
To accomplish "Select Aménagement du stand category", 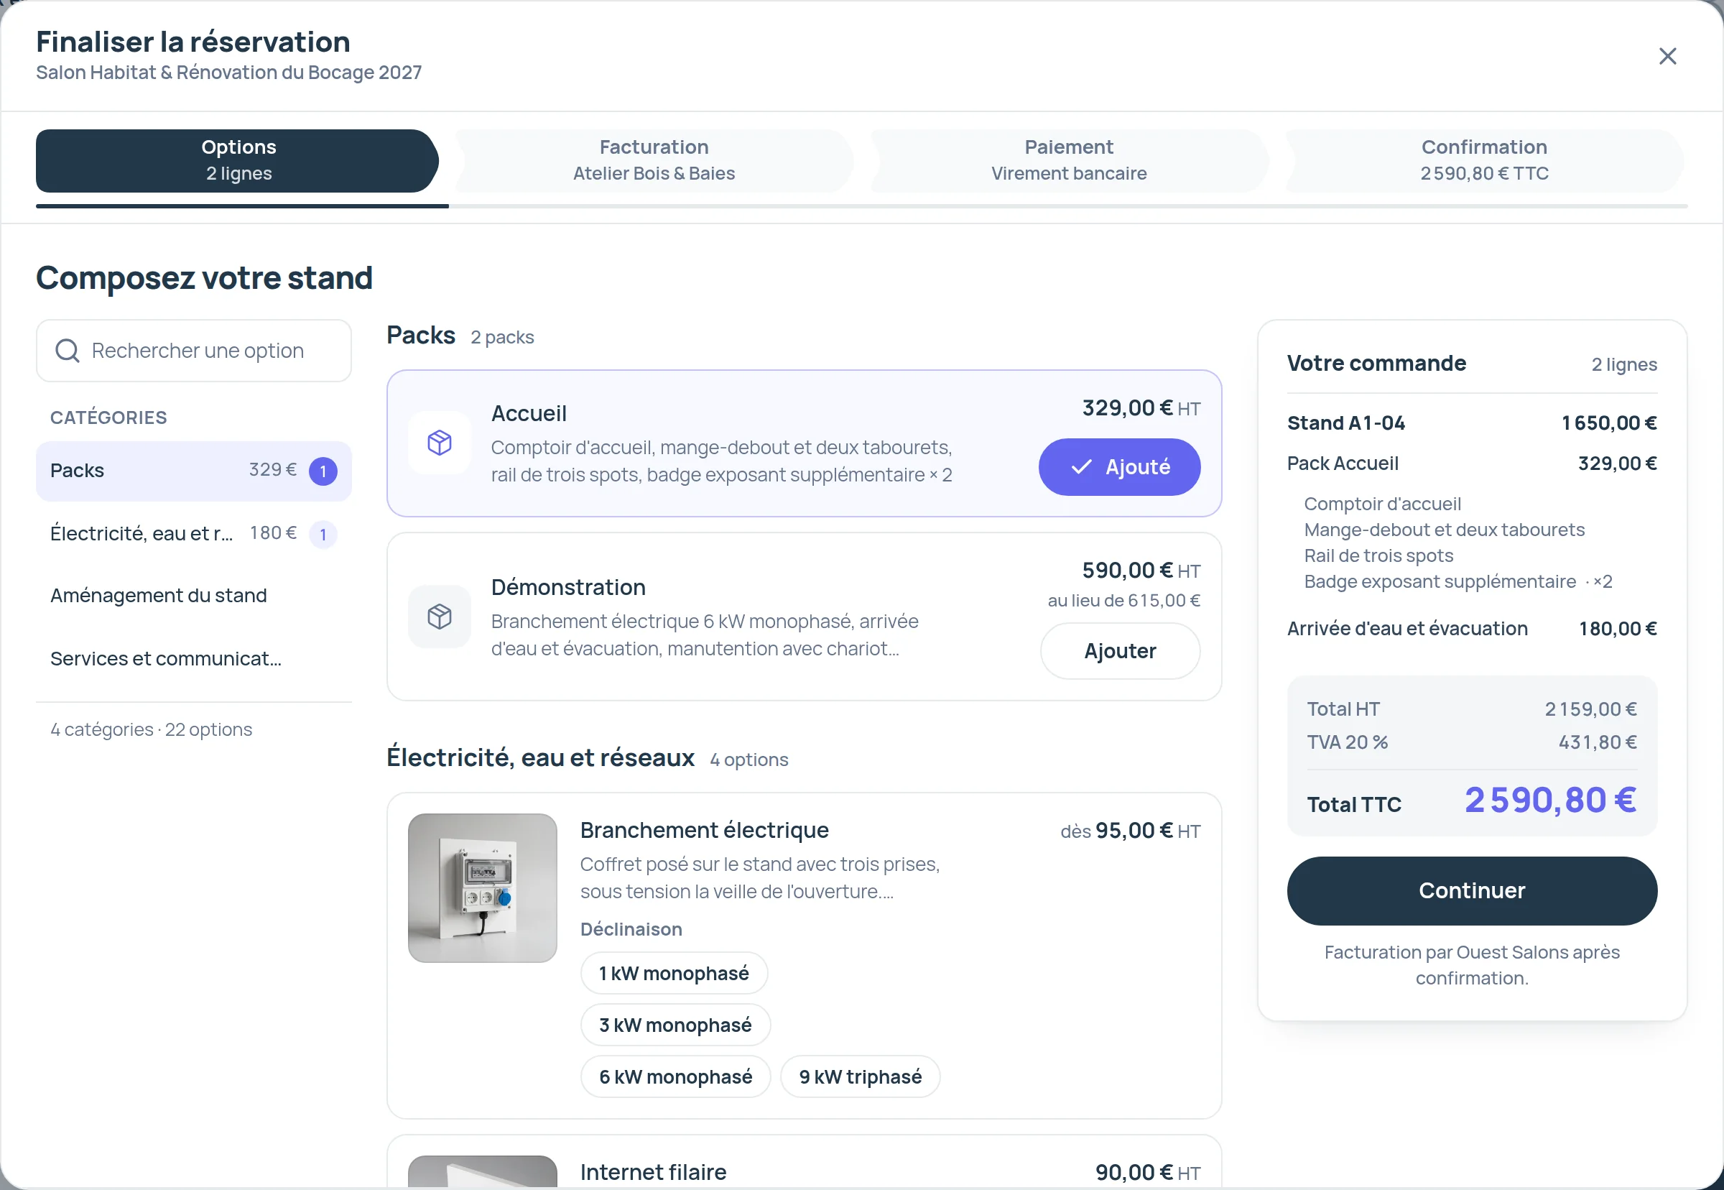I will tap(194, 596).
